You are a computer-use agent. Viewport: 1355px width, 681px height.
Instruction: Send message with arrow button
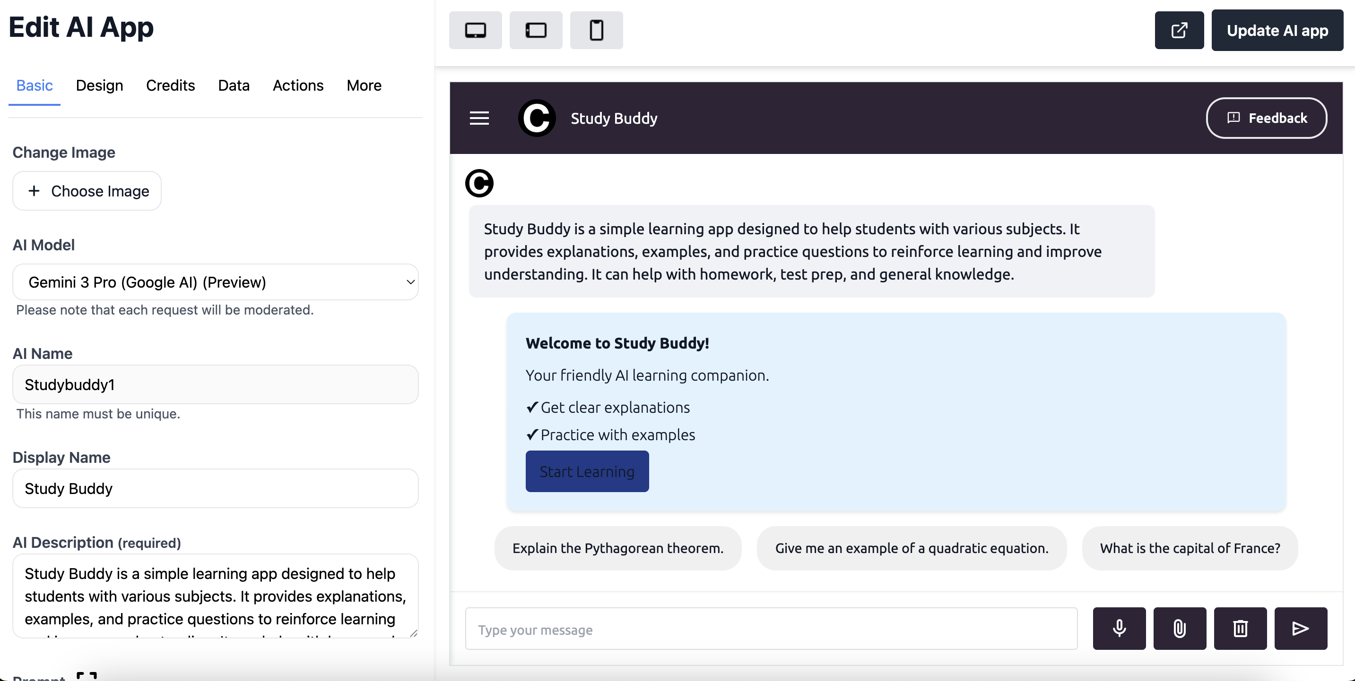tap(1300, 629)
